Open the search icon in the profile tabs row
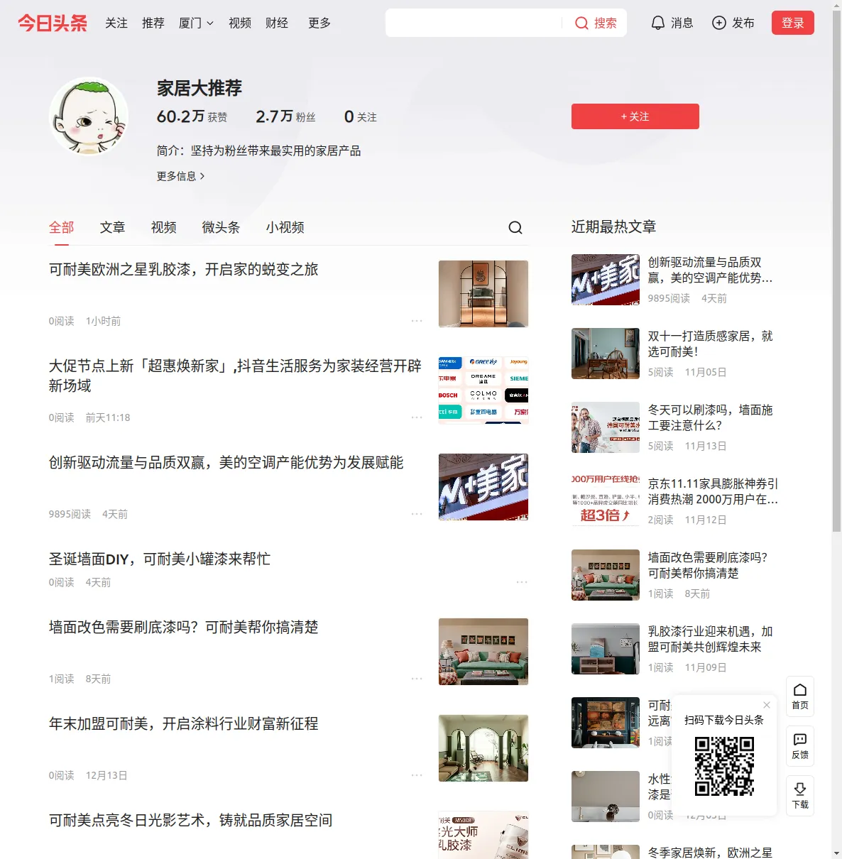842x859 pixels. [515, 227]
